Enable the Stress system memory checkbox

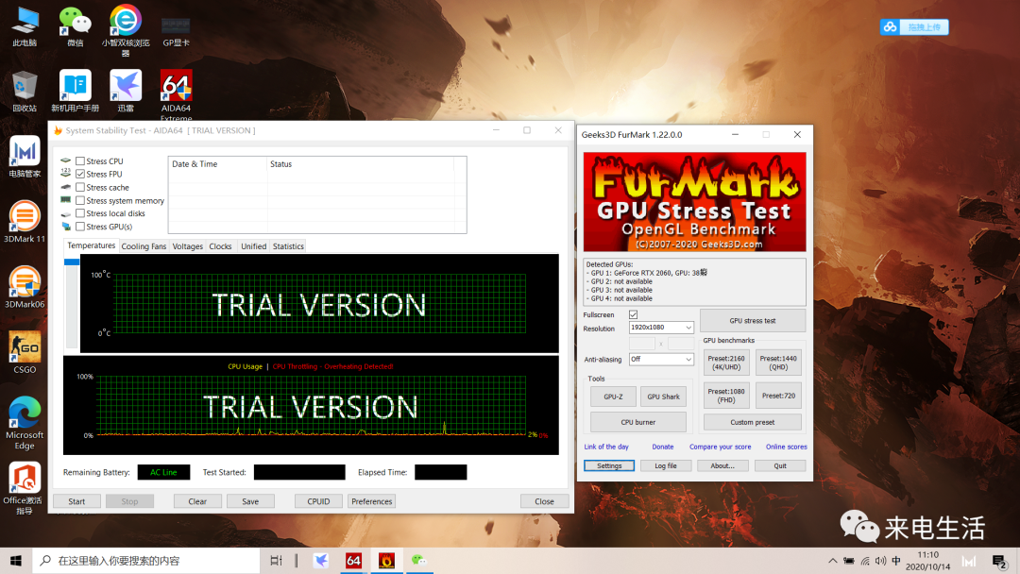coord(80,200)
